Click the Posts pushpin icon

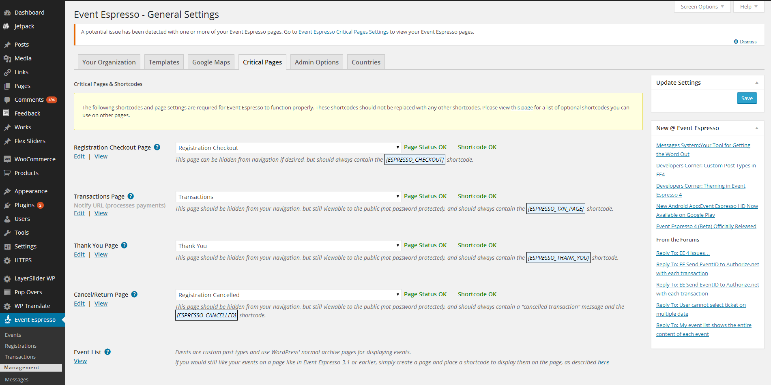7,45
